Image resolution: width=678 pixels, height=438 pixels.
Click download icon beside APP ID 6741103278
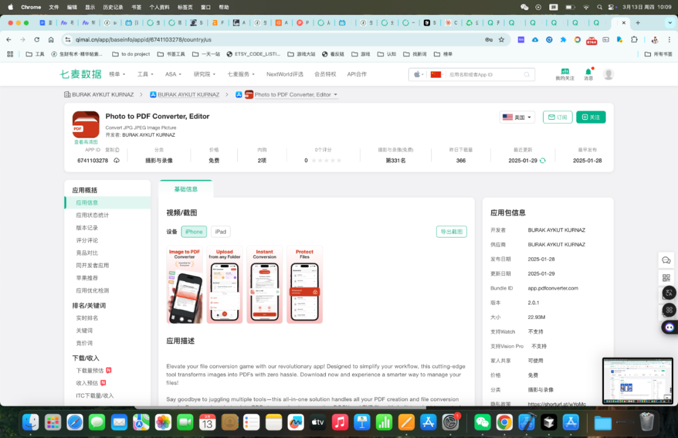116,161
